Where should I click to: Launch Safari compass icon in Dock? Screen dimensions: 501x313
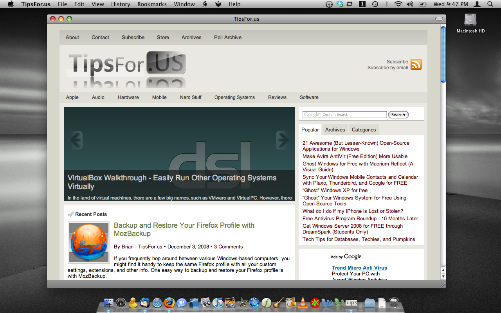point(157,302)
